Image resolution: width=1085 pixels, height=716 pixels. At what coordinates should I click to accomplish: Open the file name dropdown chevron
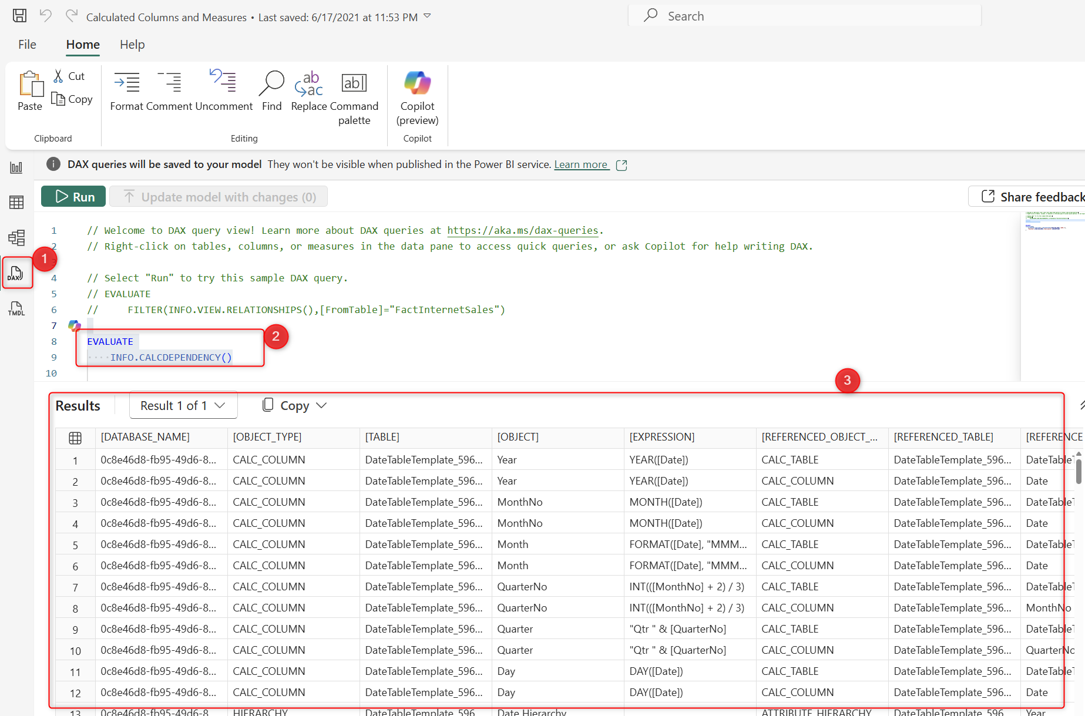pos(427,16)
